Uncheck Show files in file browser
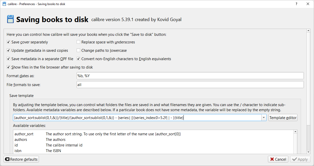 click(8, 67)
